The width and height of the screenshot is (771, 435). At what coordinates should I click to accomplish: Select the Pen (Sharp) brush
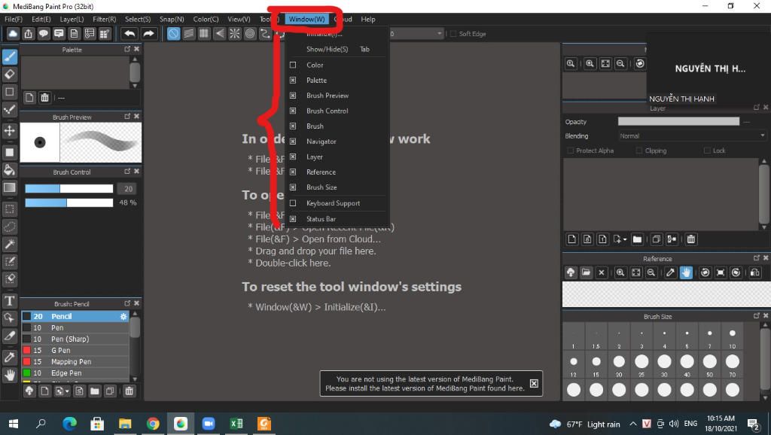pyautogui.click(x=75, y=339)
